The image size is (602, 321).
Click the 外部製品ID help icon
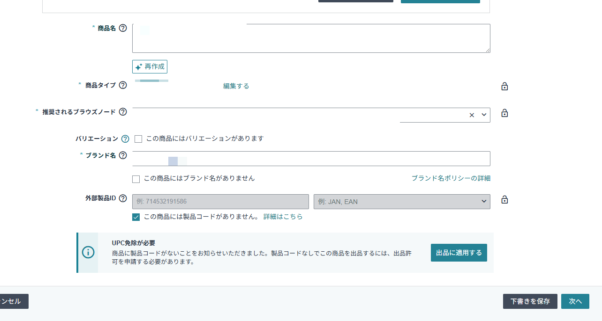(x=123, y=198)
